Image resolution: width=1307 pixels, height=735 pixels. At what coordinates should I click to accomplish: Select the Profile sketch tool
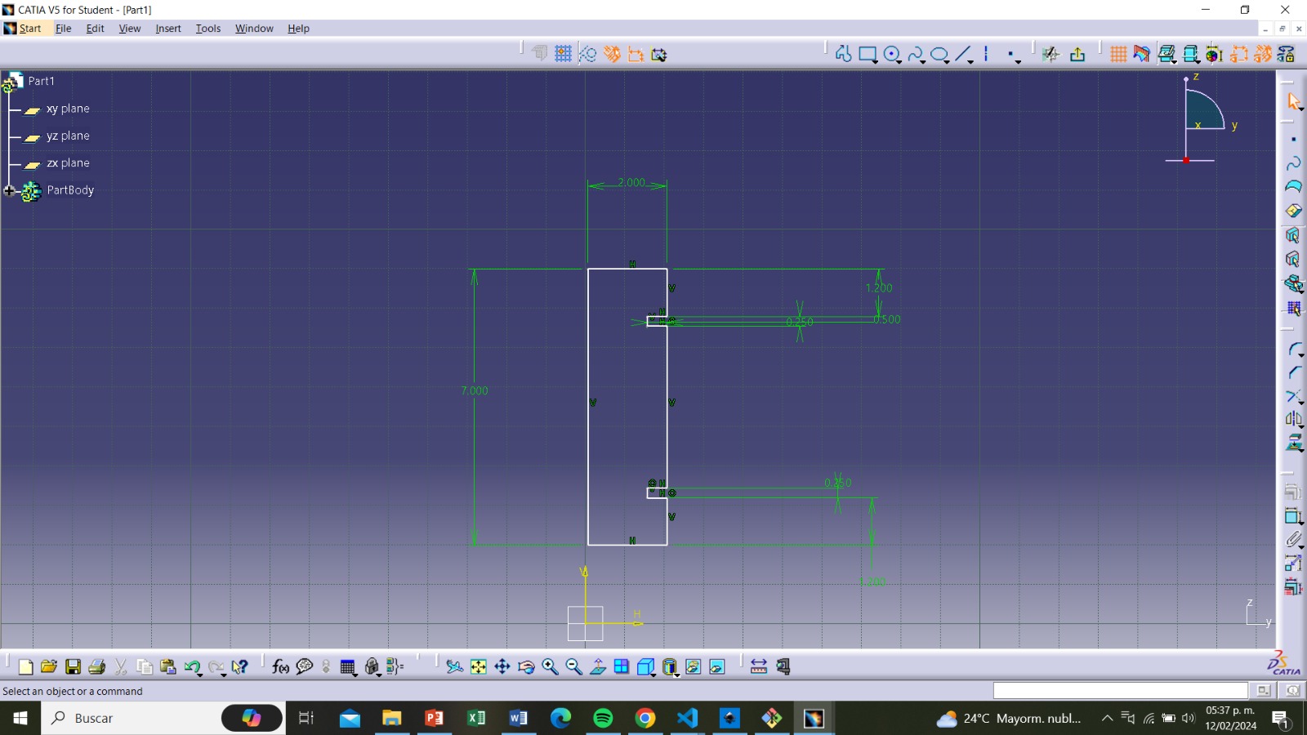[x=843, y=54]
